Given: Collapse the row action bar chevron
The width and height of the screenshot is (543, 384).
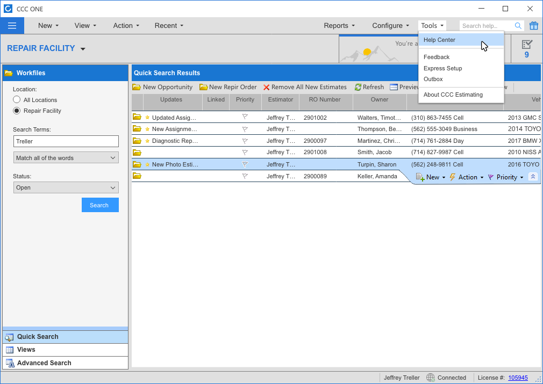Looking at the screenshot, I should [533, 177].
